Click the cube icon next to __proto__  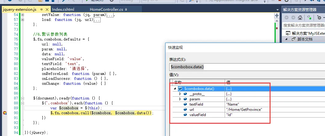point(185,94)
